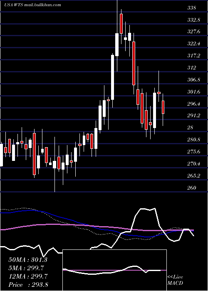This screenshot has height=291, width=208.
Task: Click the 260 price axis label
Action: click(192, 187)
